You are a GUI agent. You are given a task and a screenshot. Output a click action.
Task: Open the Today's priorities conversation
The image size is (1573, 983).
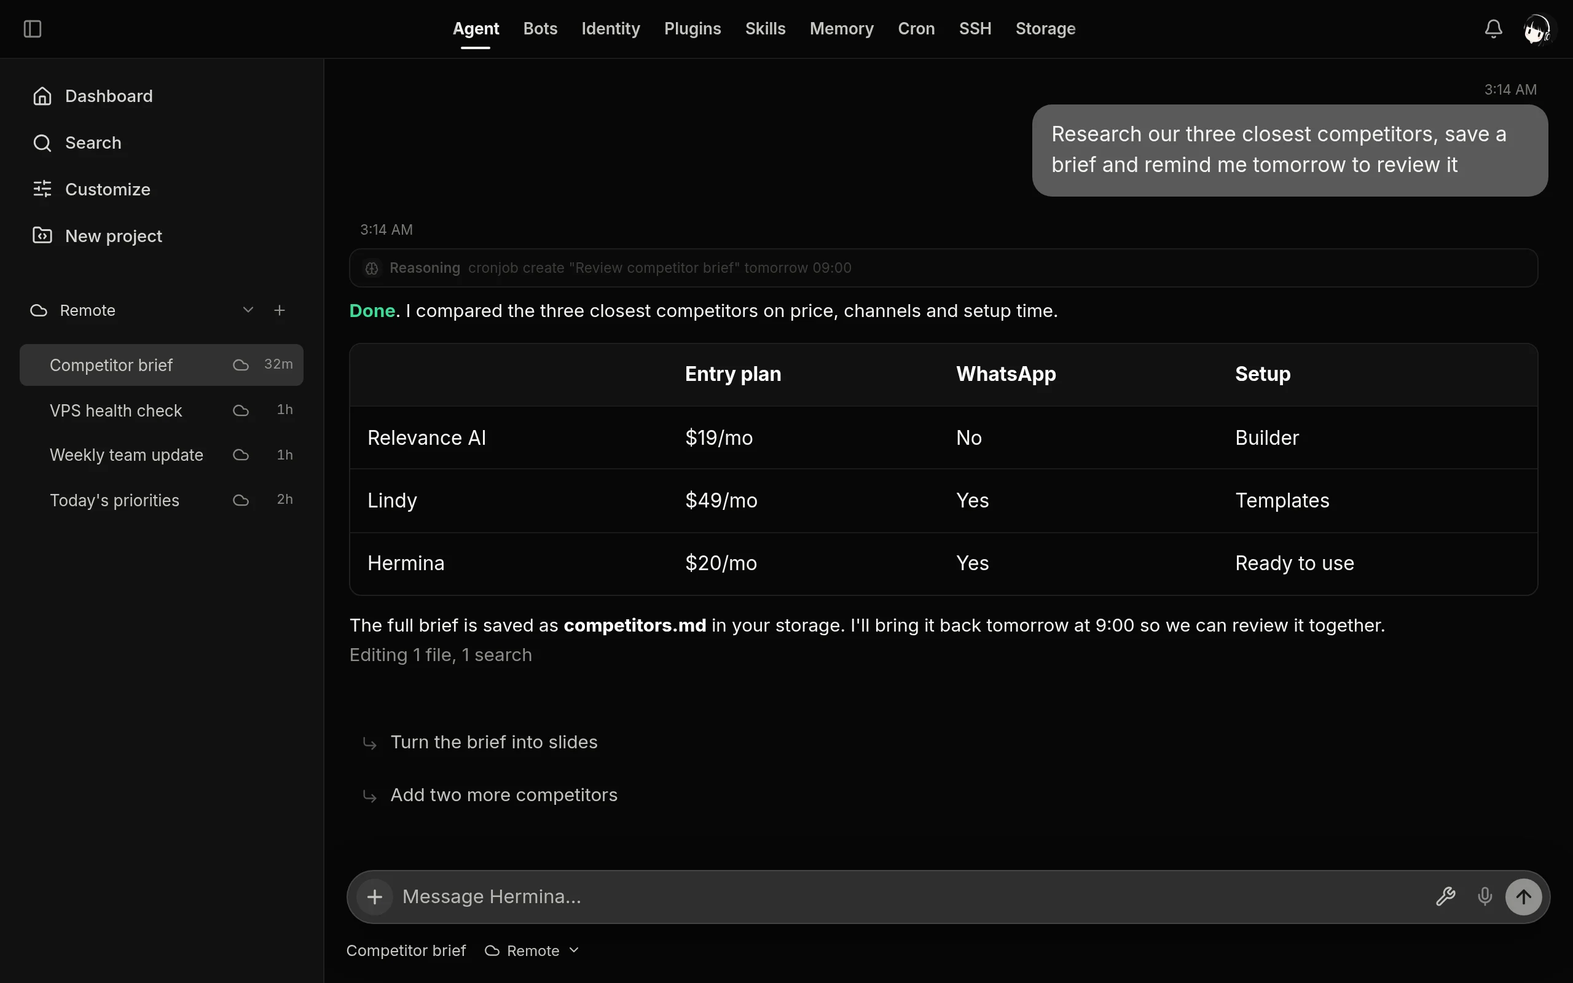click(x=161, y=500)
